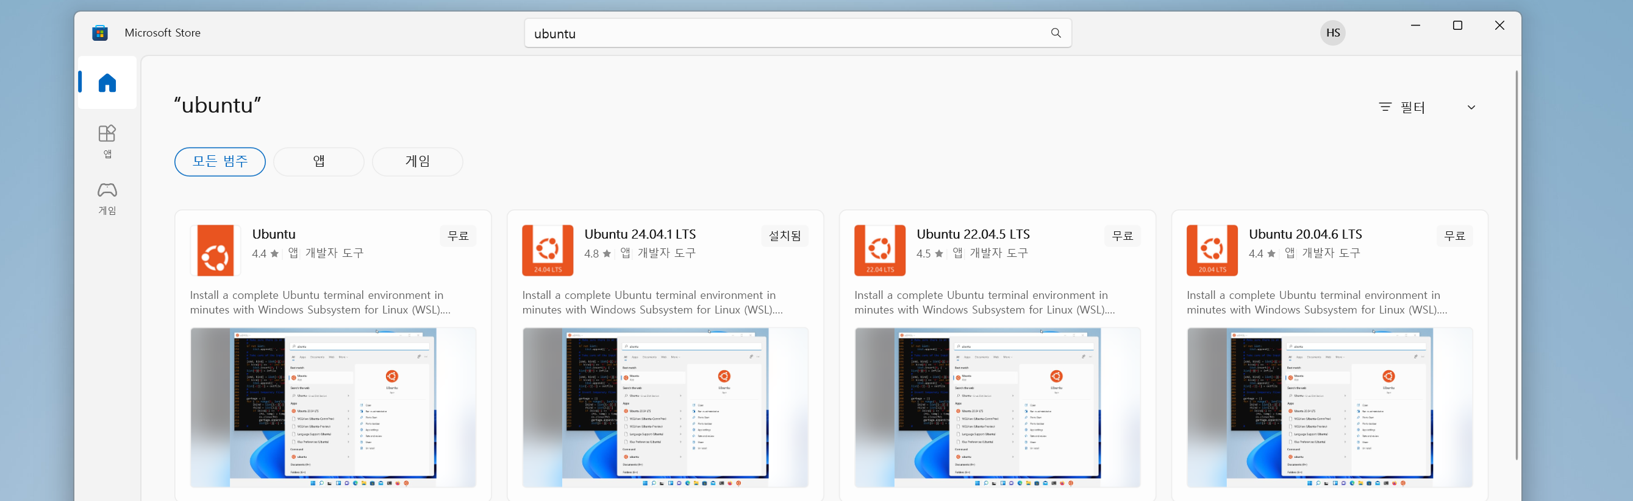Go to Games (게임) sidebar section
The width and height of the screenshot is (1633, 501).
pyautogui.click(x=107, y=198)
